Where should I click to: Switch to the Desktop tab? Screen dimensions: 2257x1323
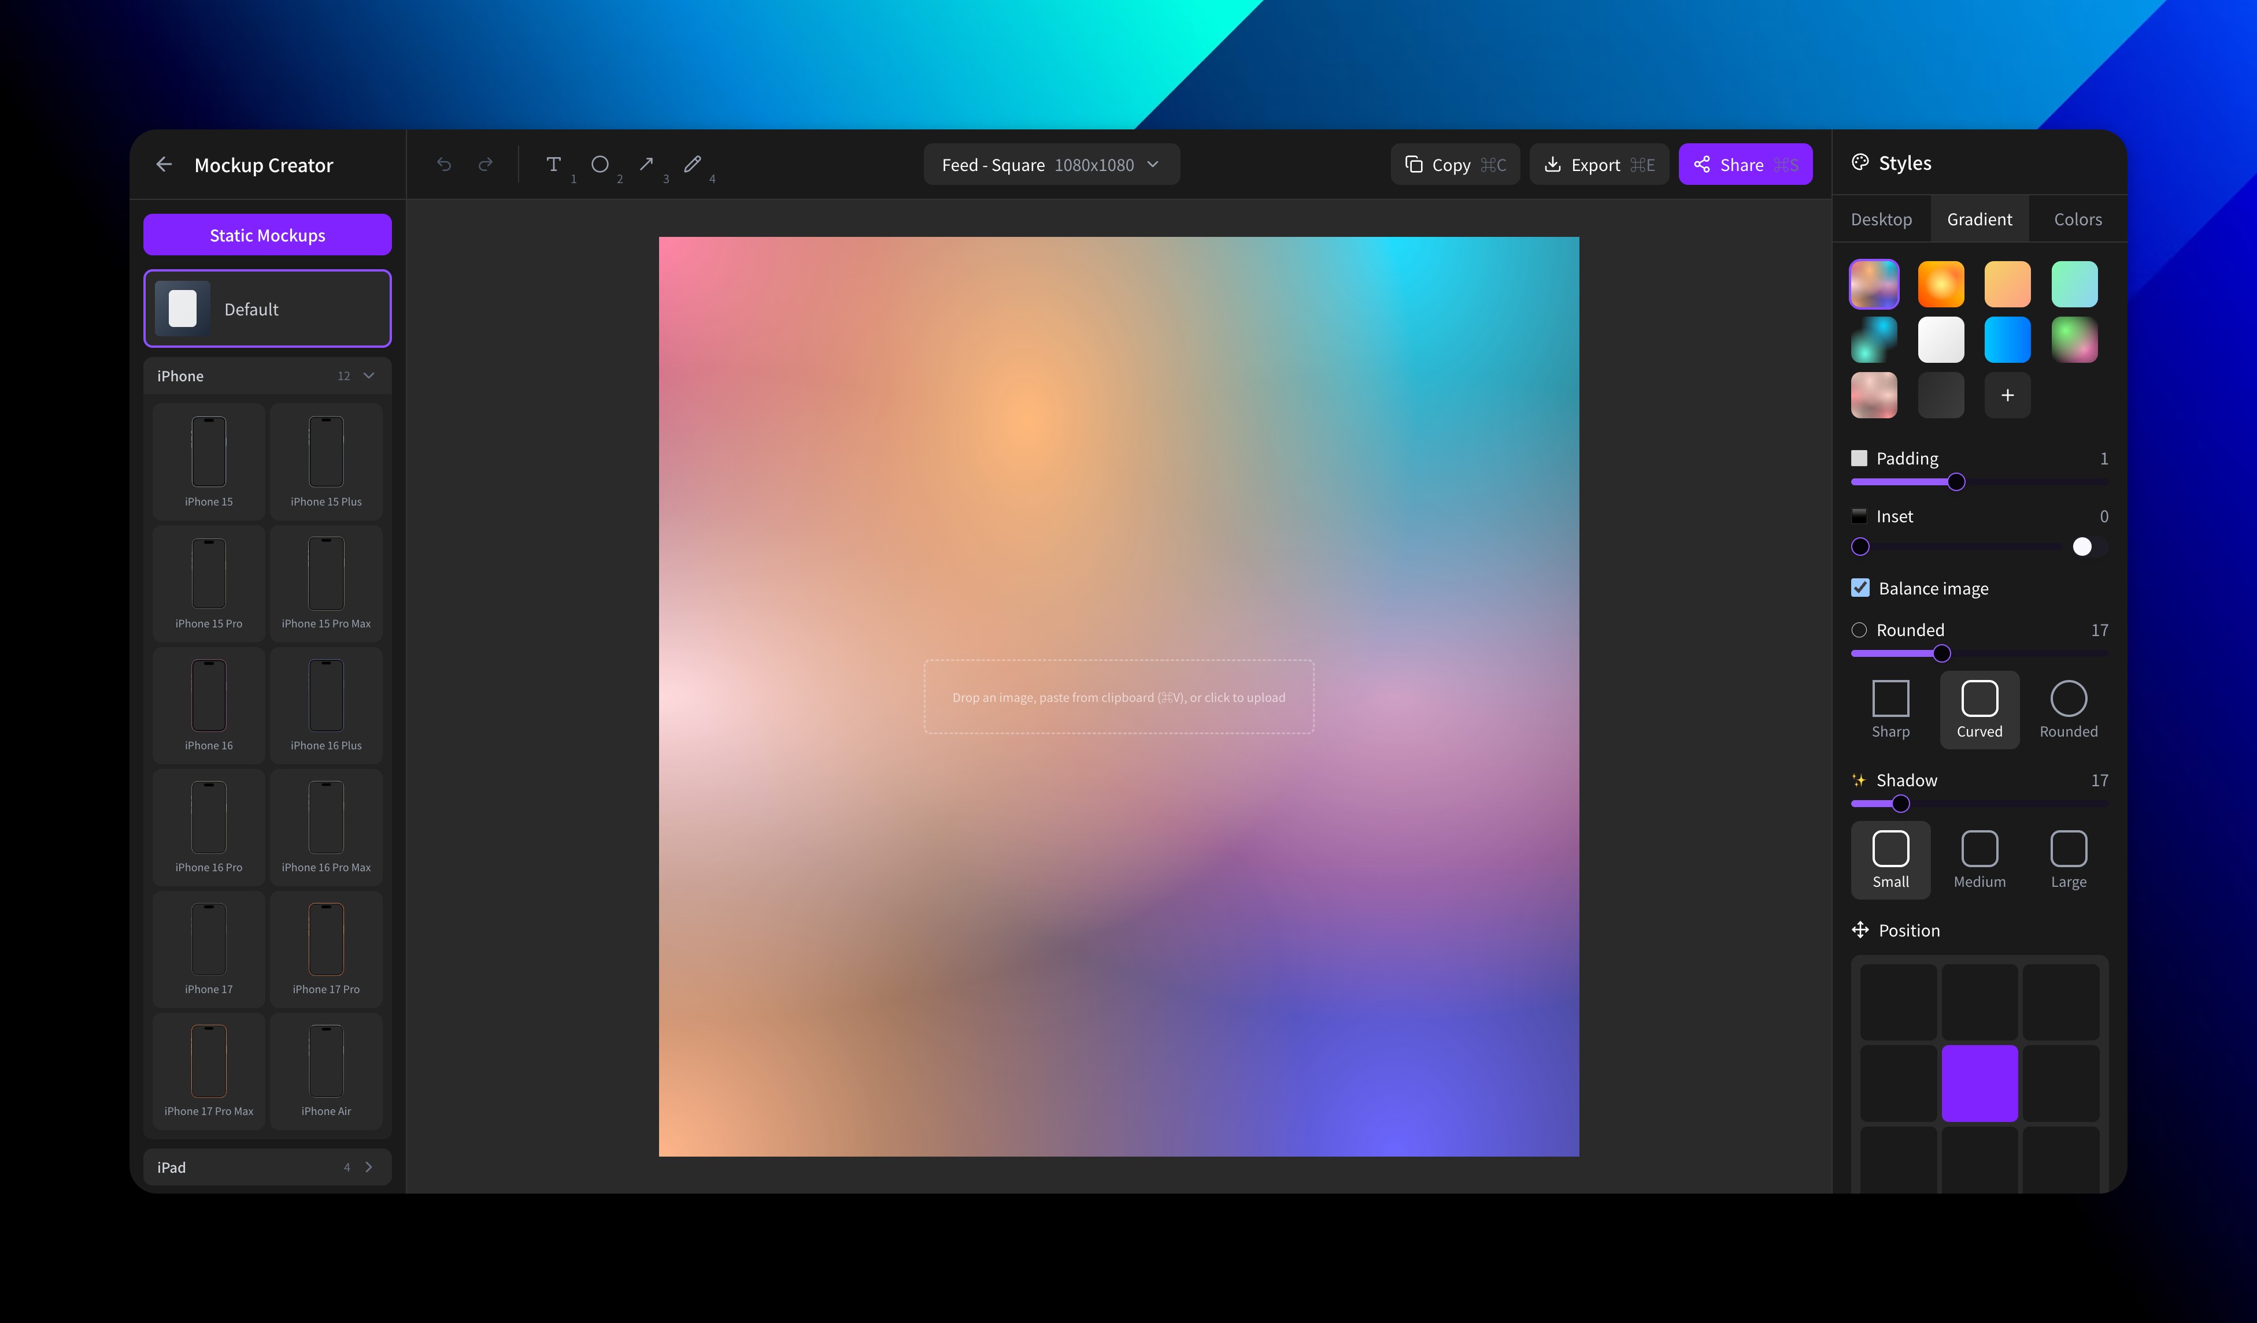(1881, 220)
